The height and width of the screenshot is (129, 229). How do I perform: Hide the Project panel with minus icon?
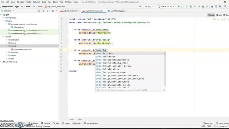57,11
